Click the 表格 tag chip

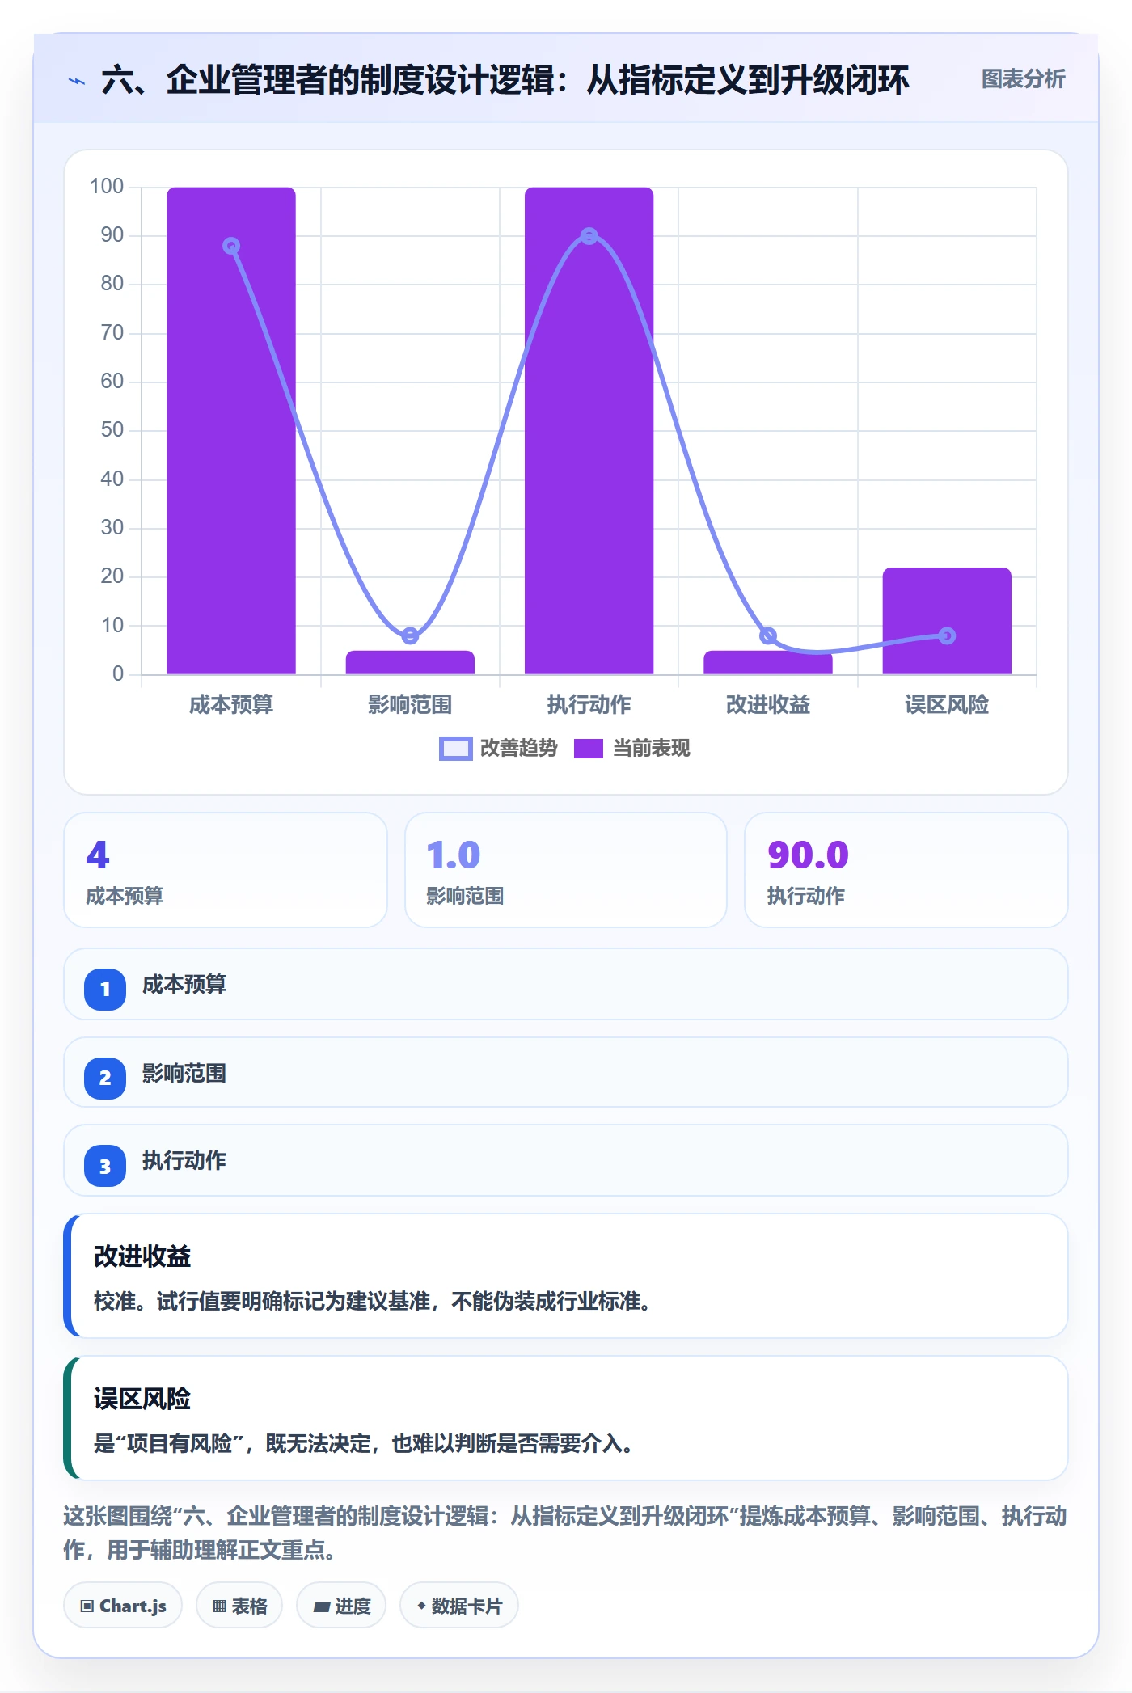pos(239,1606)
